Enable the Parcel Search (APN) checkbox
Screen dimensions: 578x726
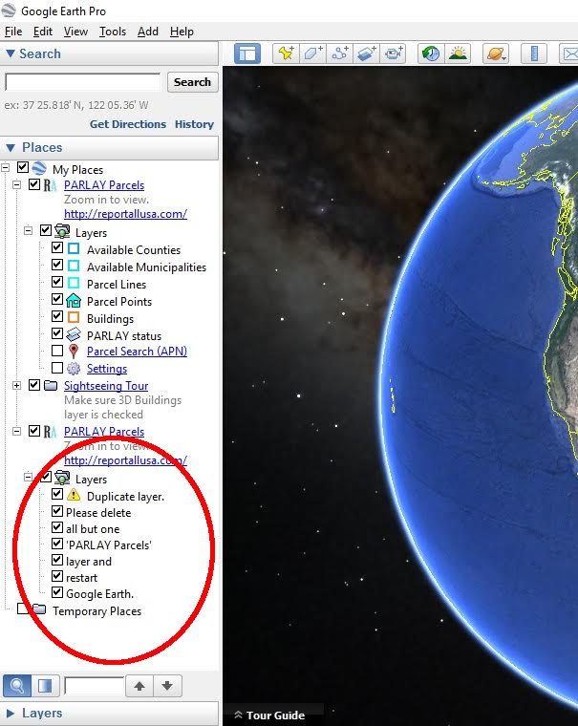(x=57, y=351)
